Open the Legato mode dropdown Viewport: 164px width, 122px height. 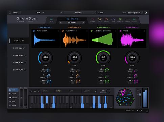[90, 91]
